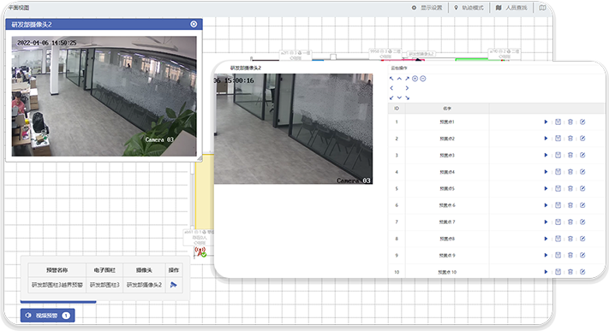The height and width of the screenshot is (331, 609).
Task: Open 显示设置 display settings
Action: coord(427,8)
